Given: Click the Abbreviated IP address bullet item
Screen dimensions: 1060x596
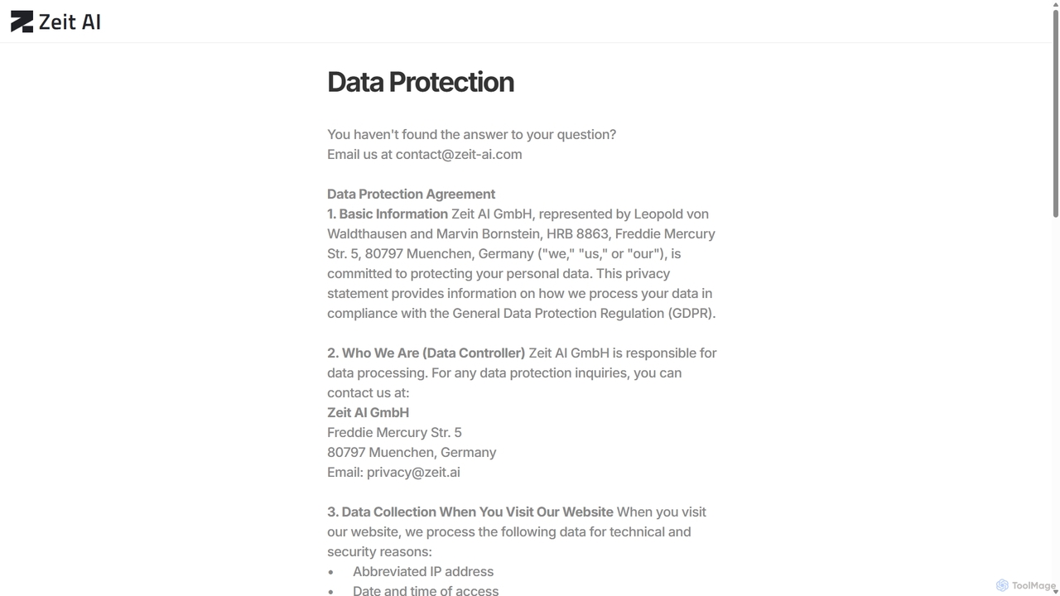Looking at the screenshot, I should (x=423, y=571).
